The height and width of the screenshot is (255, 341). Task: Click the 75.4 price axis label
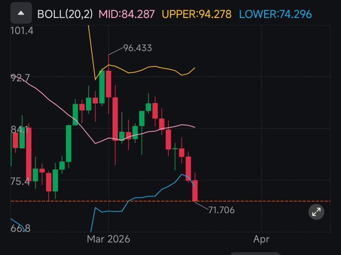[x=20, y=182]
